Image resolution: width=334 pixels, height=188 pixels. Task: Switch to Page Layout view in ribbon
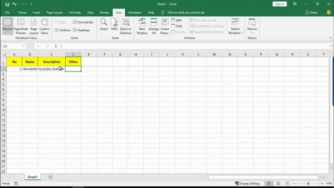tap(33, 26)
